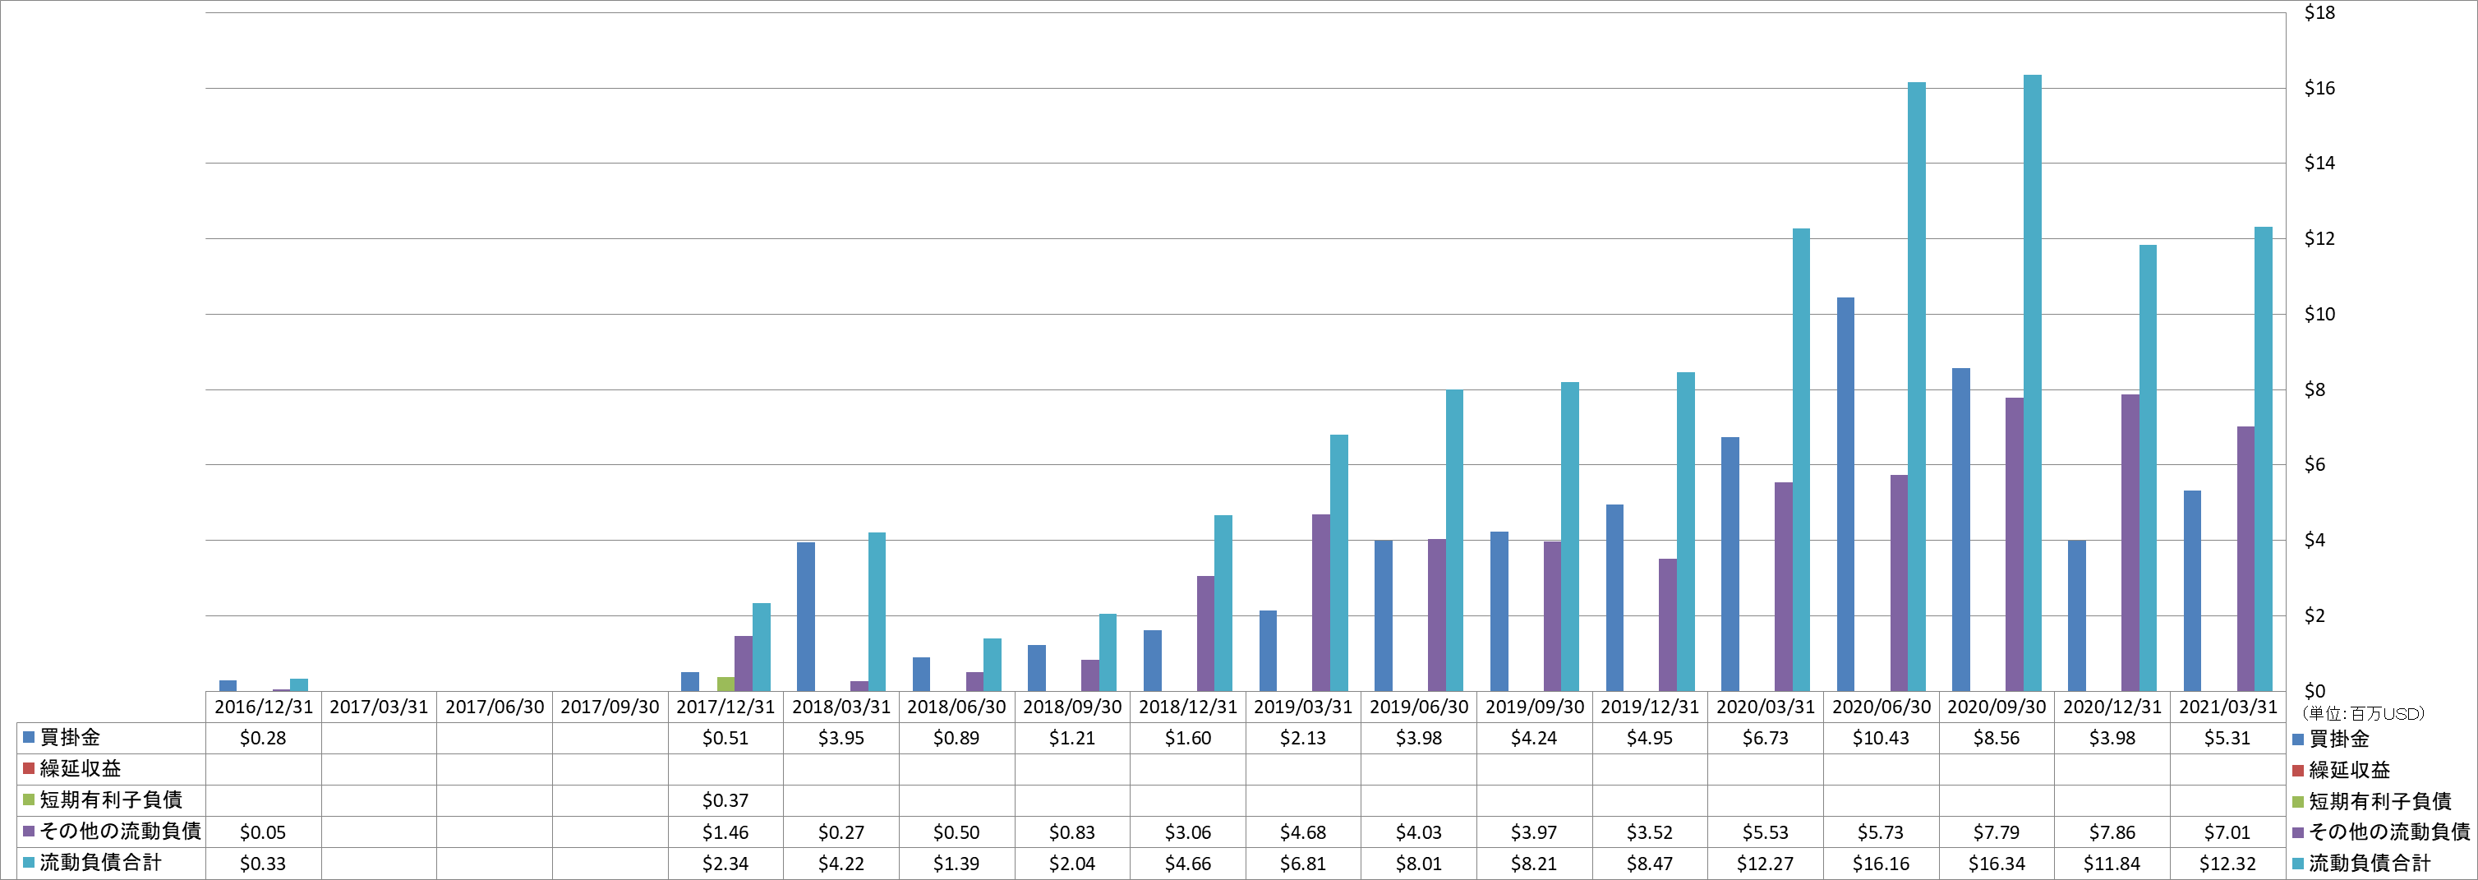This screenshot has height=880, width=2478.
Task: Click the 2019/06/30 date axis label
Action: coord(1419,707)
